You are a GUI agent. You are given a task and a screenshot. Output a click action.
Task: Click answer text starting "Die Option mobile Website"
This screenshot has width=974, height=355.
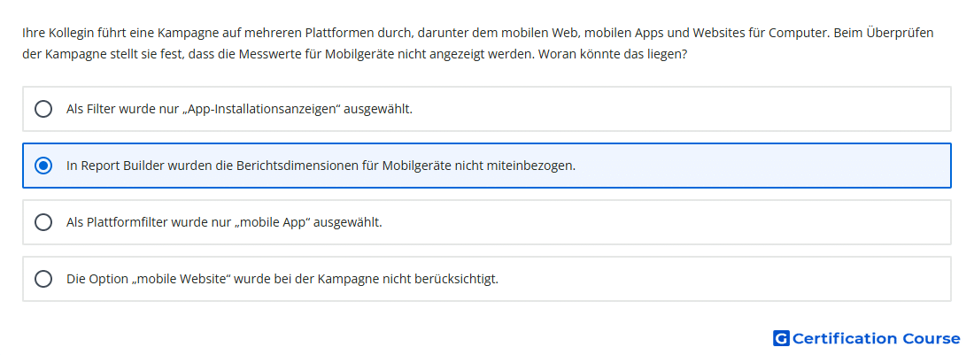tap(282, 279)
